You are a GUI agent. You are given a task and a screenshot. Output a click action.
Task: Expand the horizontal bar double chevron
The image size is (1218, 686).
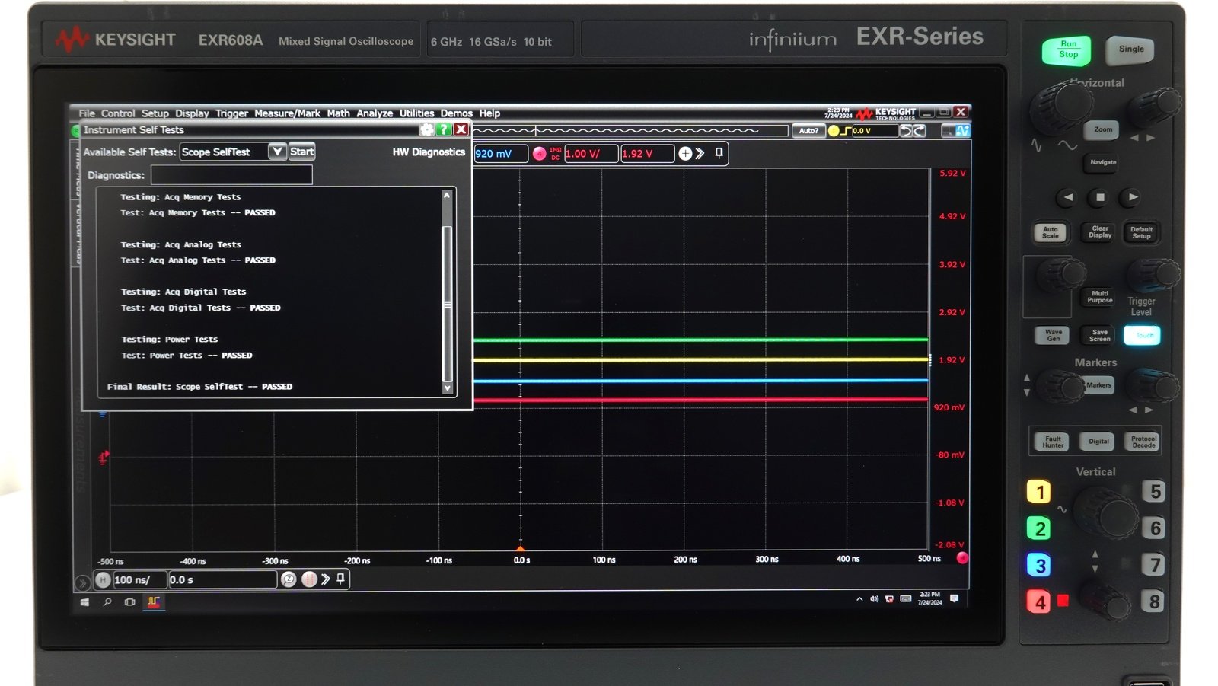pyautogui.click(x=326, y=579)
